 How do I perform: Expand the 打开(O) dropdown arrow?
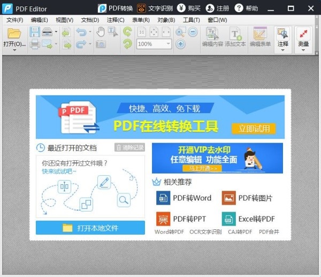point(14,50)
